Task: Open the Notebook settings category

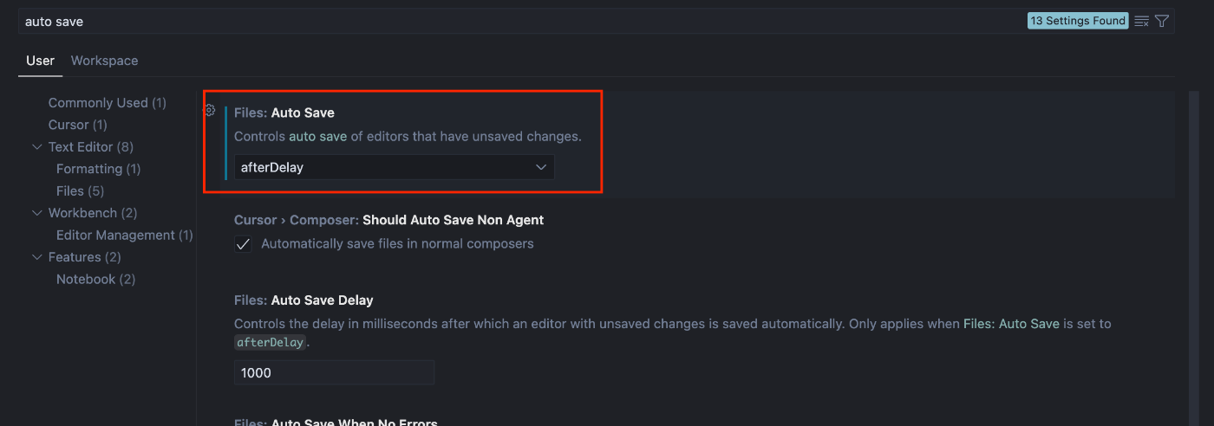Action: point(95,280)
